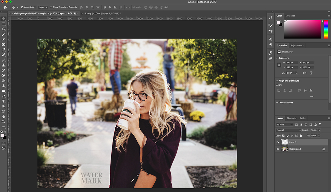Screen dimensions: 331x192
Task: Expand the Quick Actions section
Action: [277, 102]
